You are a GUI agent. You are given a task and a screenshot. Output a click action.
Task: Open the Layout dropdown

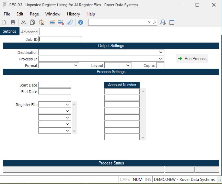point(128,66)
